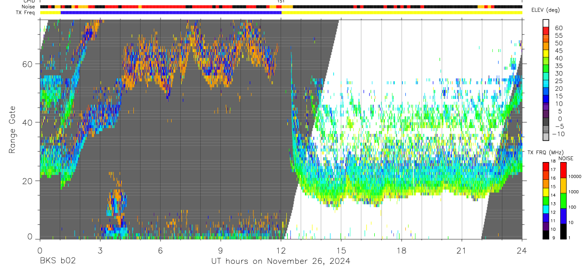Click the 25 label on ELEV legend

click(x=558, y=81)
